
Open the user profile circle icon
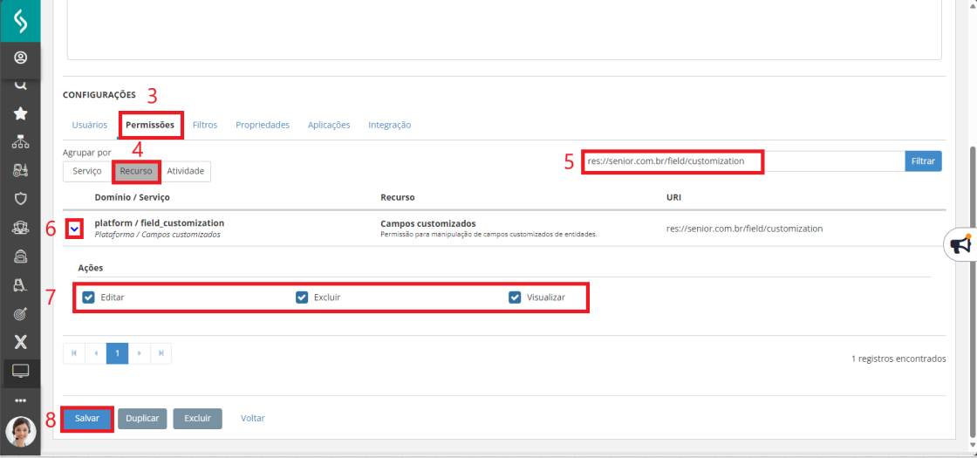point(21,58)
